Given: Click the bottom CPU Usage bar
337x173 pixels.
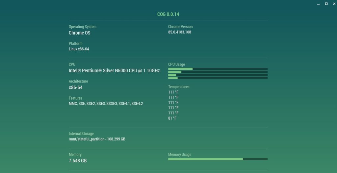Looking at the screenshot, I should click(218, 78).
